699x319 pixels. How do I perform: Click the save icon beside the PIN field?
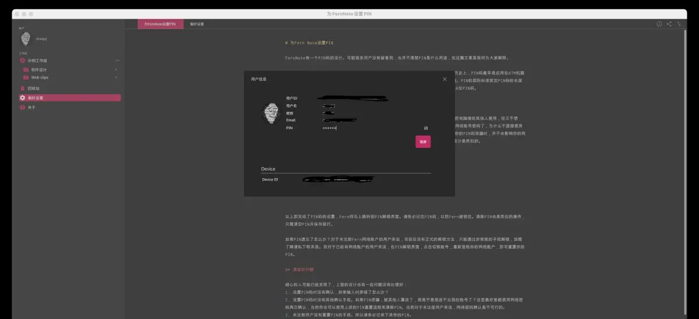(x=426, y=128)
